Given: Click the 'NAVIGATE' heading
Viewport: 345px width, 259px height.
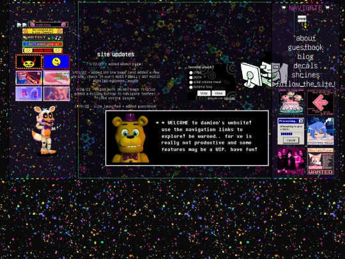Looking at the screenshot, I should point(305,8).
